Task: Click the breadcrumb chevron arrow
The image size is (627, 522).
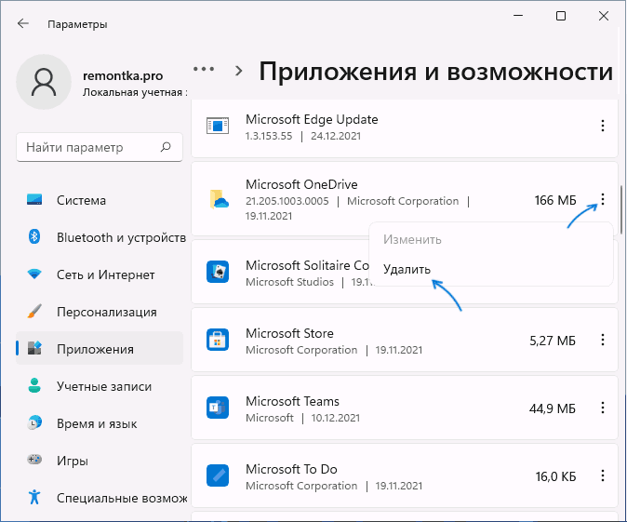Action: pyautogui.click(x=239, y=71)
